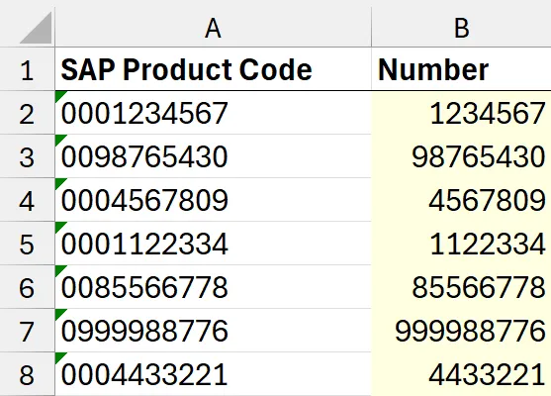
Task: Select row 1 header
Action: (x=27, y=69)
